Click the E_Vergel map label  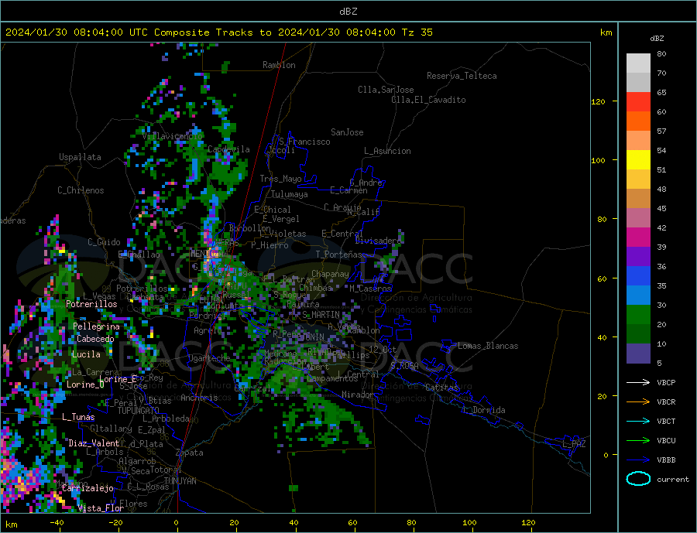(x=280, y=219)
